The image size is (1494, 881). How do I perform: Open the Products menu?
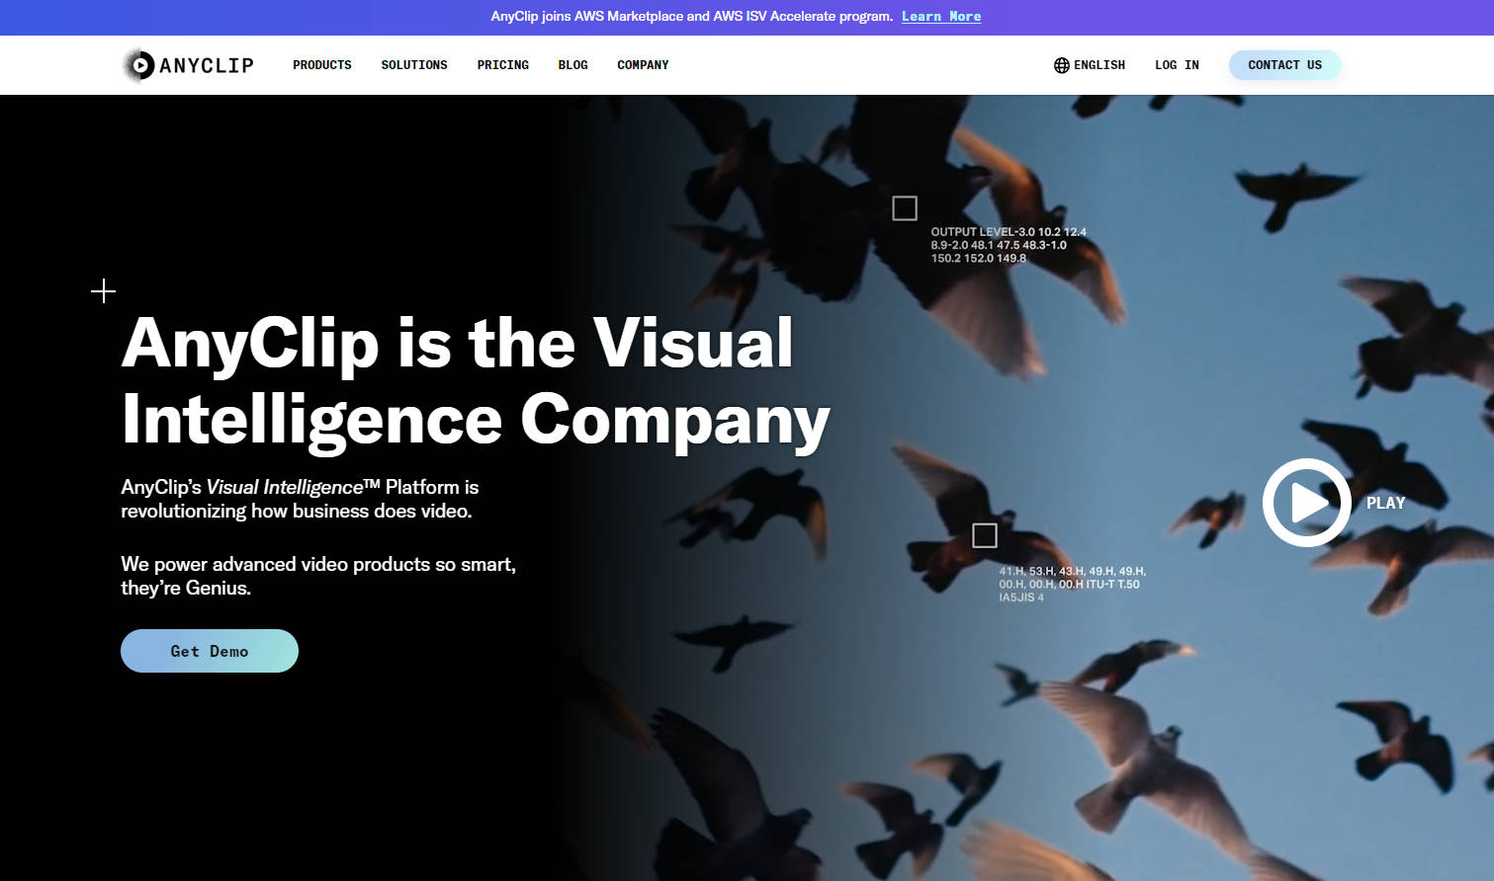click(322, 65)
